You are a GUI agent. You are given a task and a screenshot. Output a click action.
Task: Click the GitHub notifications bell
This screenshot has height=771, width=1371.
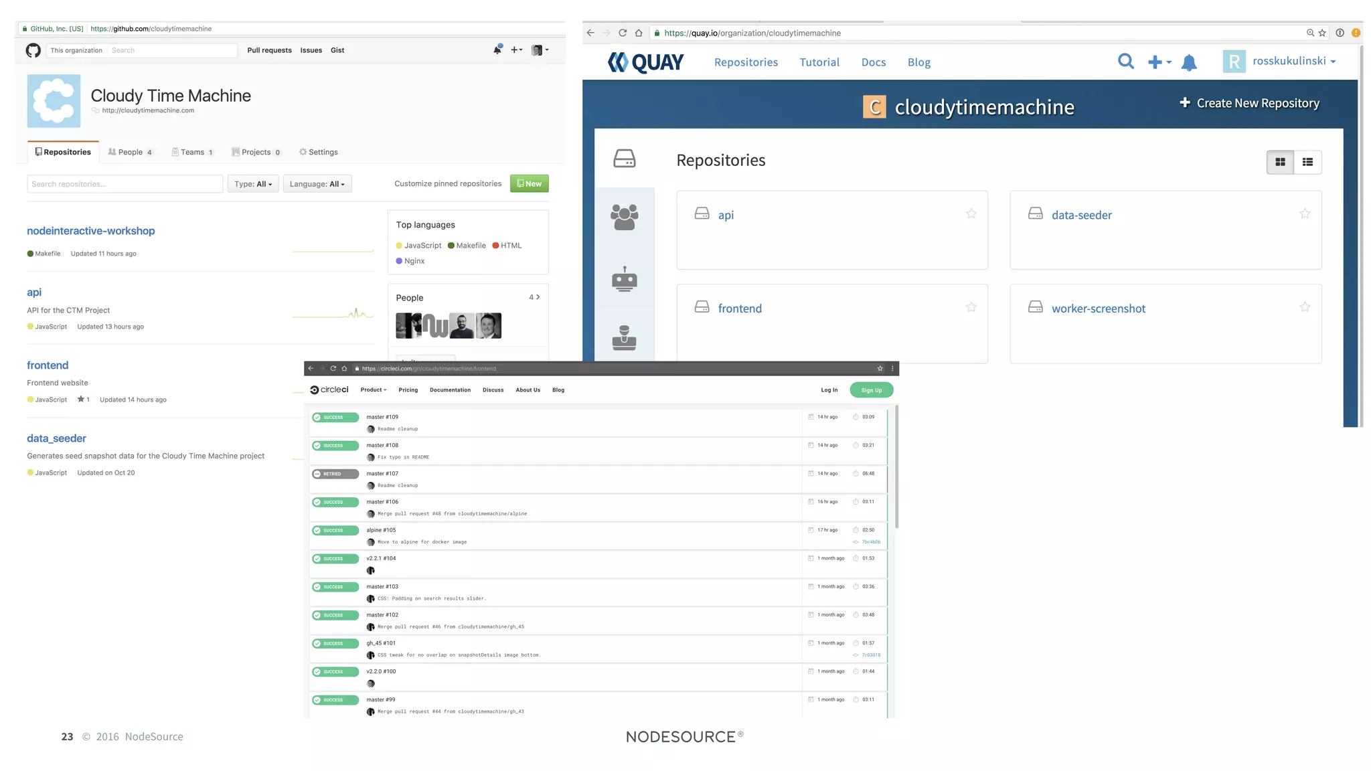[x=497, y=50]
